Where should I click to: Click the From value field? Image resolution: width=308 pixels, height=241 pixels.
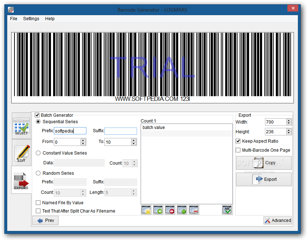[67, 142]
